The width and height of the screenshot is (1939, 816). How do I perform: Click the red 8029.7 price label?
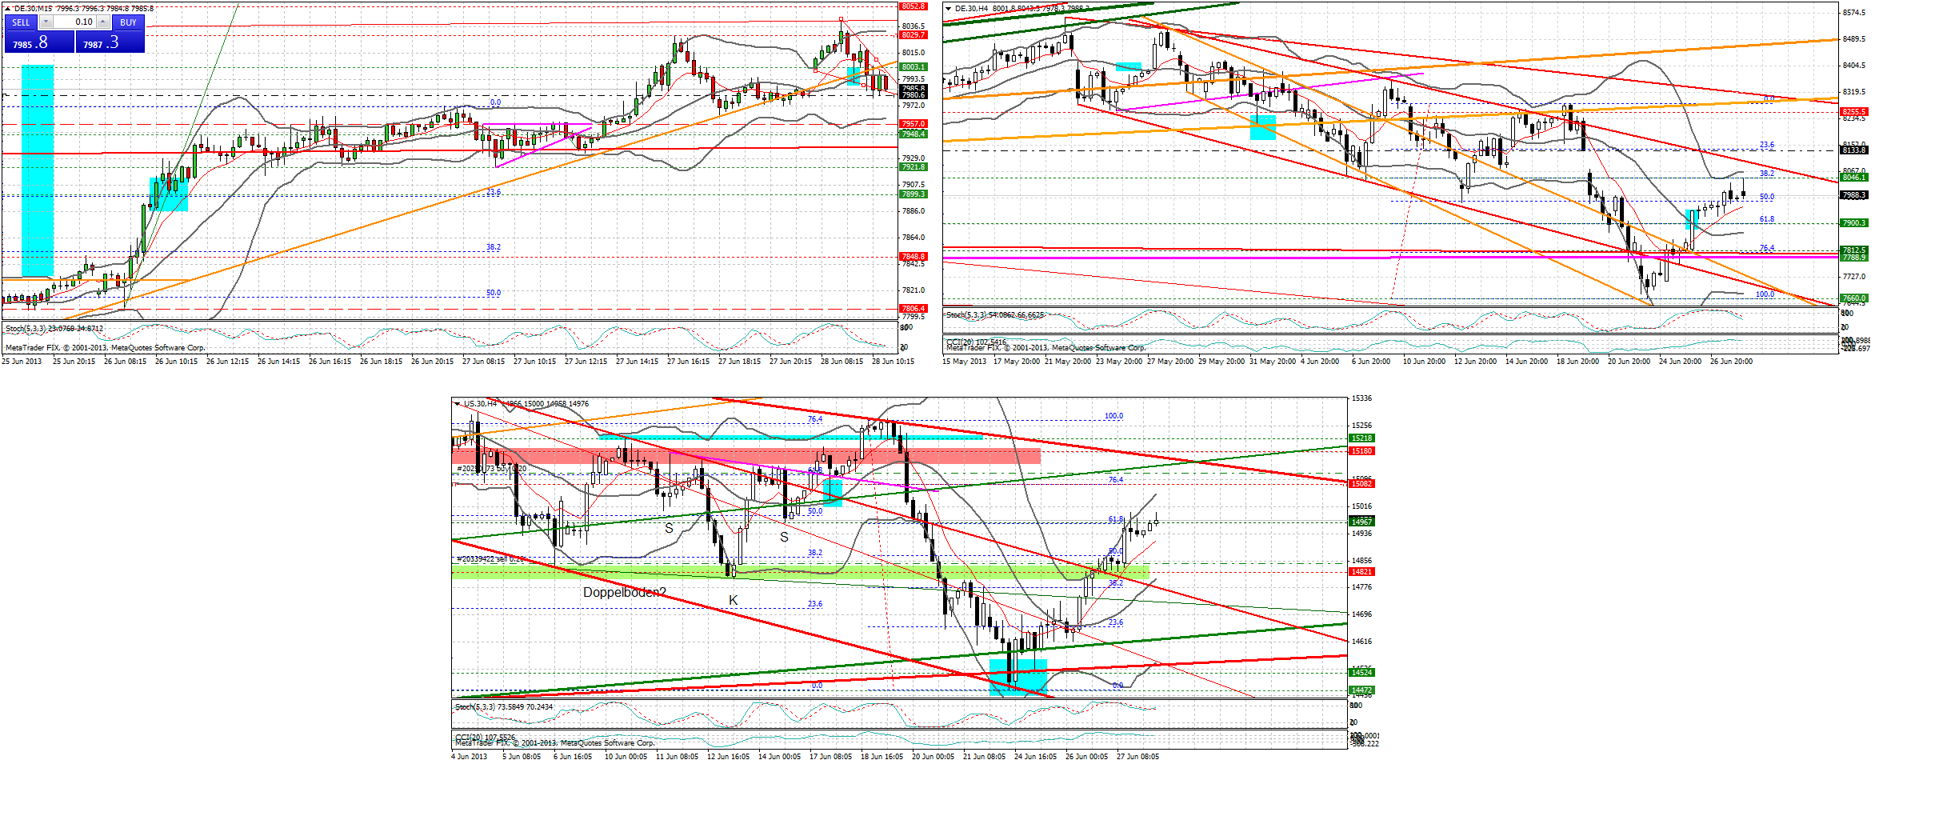(x=914, y=35)
